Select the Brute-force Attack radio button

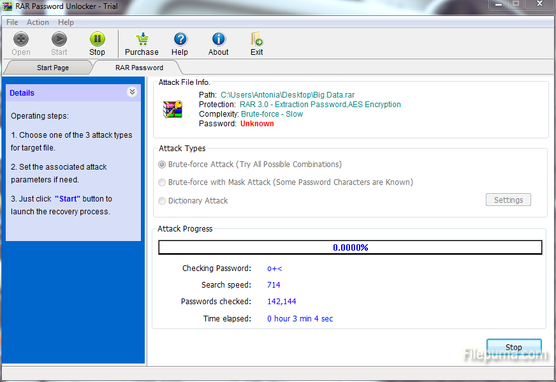click(162, 165)
